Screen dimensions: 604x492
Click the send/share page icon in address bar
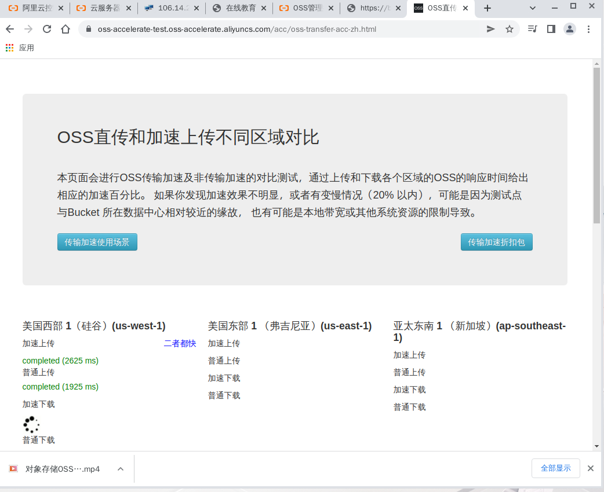[490, 29]
